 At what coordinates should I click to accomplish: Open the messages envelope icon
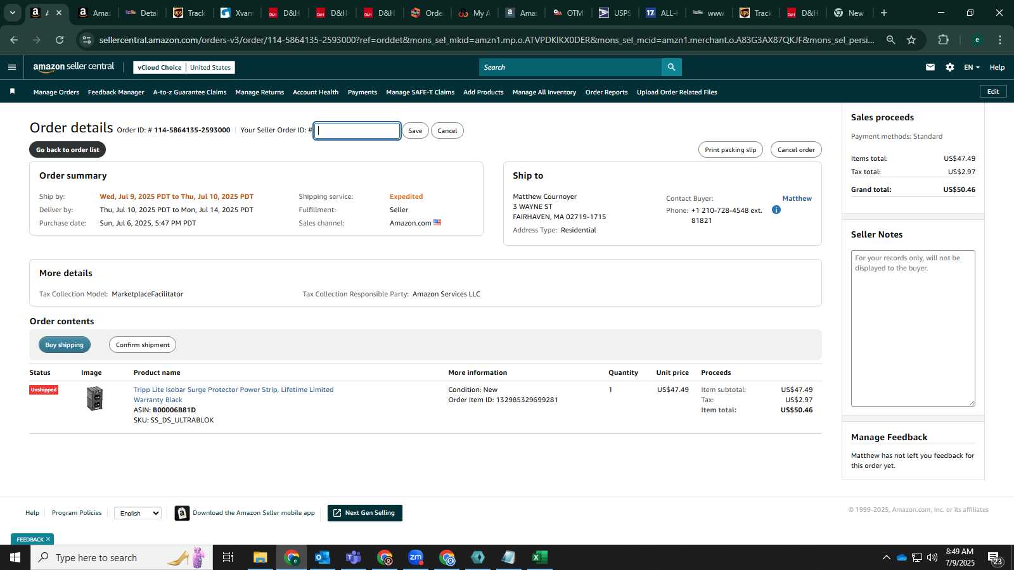[930, 67]
